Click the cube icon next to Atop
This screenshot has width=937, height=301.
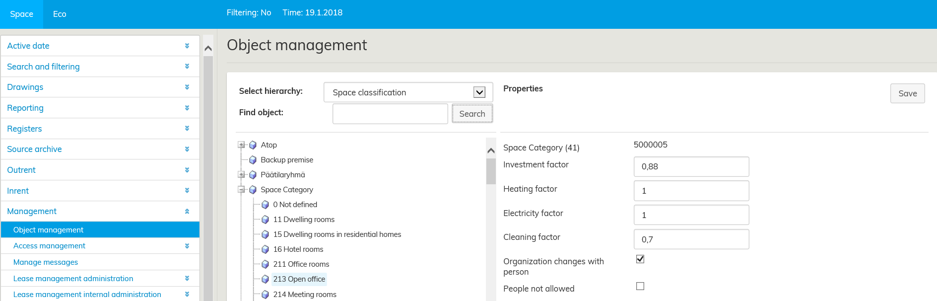253,145
